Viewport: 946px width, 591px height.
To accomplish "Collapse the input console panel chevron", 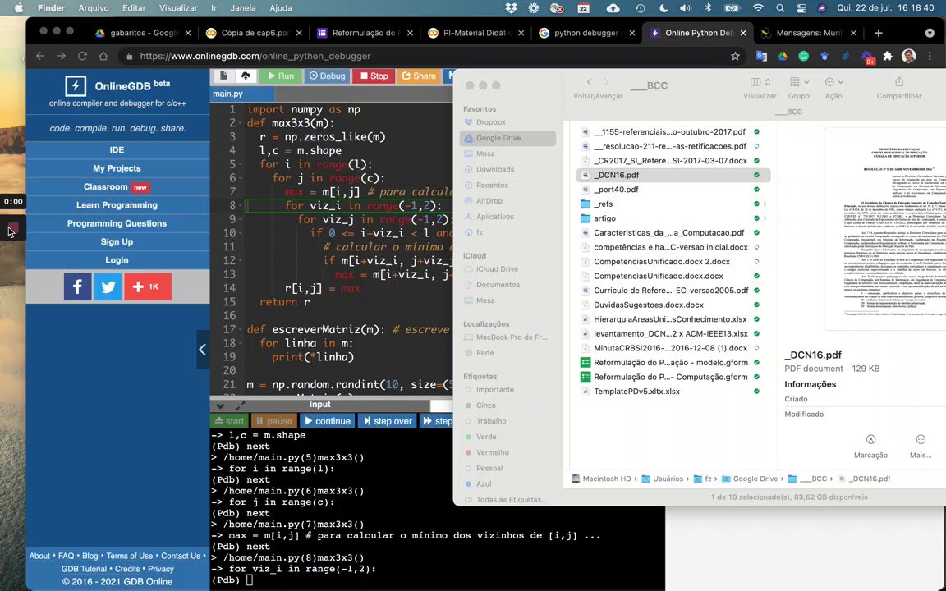I will click(x=220, y=405).
